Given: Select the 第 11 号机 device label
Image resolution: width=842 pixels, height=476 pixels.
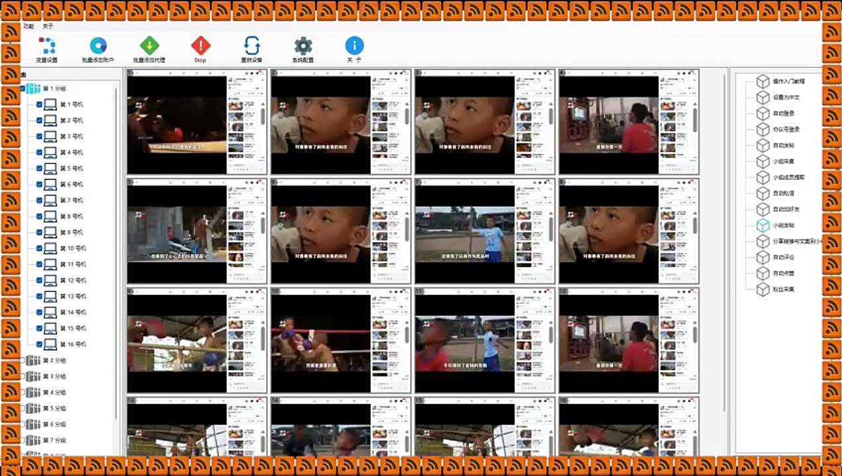Looking at the screenshot, I should pyautogui.click(x=73, y=264).
